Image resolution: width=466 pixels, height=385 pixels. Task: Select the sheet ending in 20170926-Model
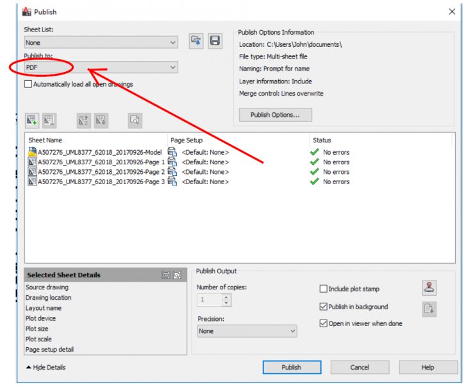click(x=100, y=152)
